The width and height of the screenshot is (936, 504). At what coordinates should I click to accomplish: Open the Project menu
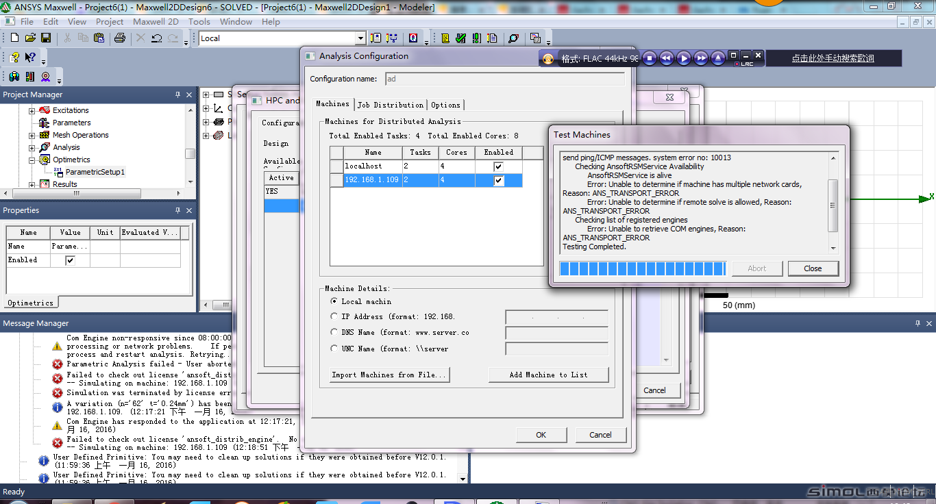110,21
